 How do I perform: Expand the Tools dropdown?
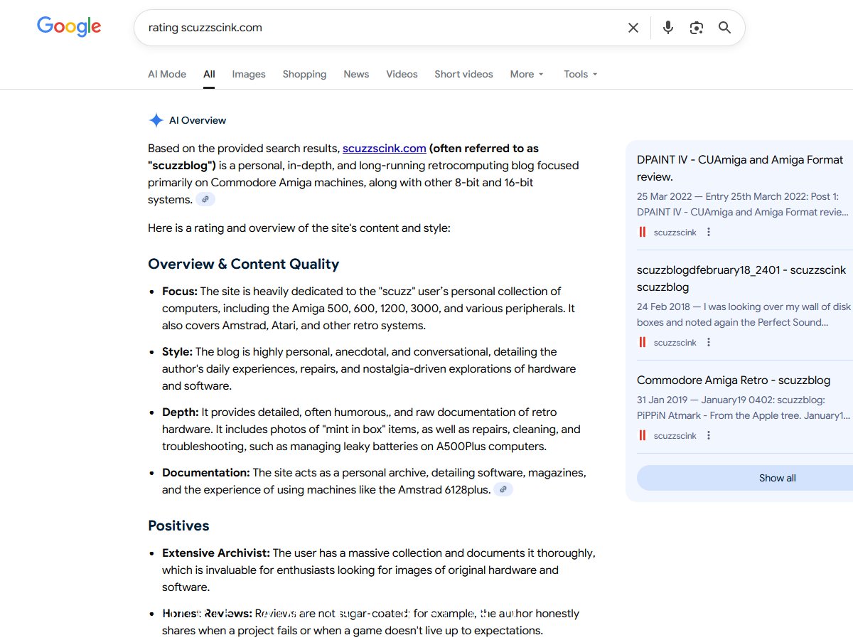580,74
